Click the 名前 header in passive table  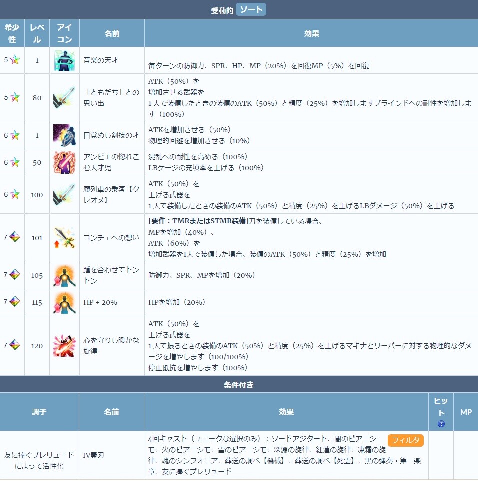coord(112,33)
